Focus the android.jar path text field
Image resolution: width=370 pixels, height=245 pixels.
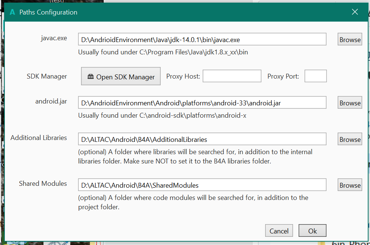pyautogui.click(x=202, y=103)
